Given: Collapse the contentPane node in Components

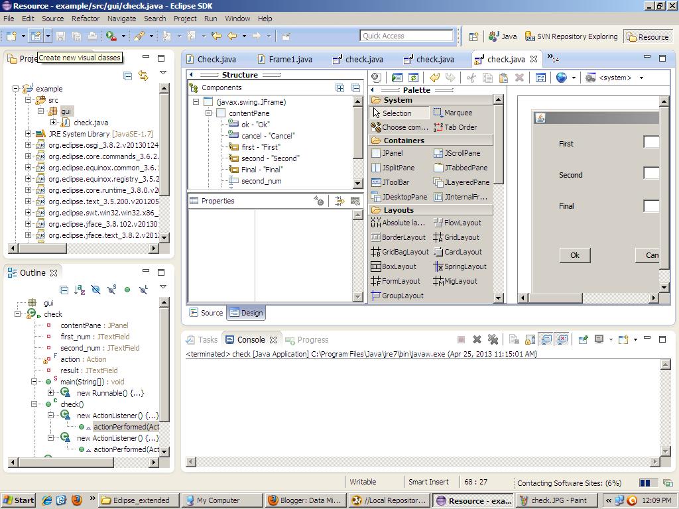Looking at the screenshot, I should tap(208, 113).
